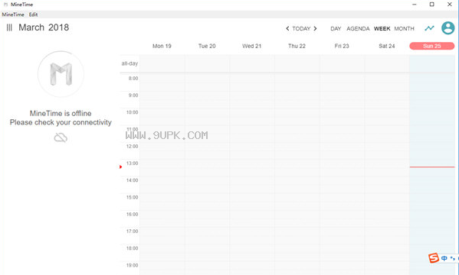Viewport: 459px width, 275px height.
Task: Click the Please check your connectivity text
Action: click(x=61, y=122)
